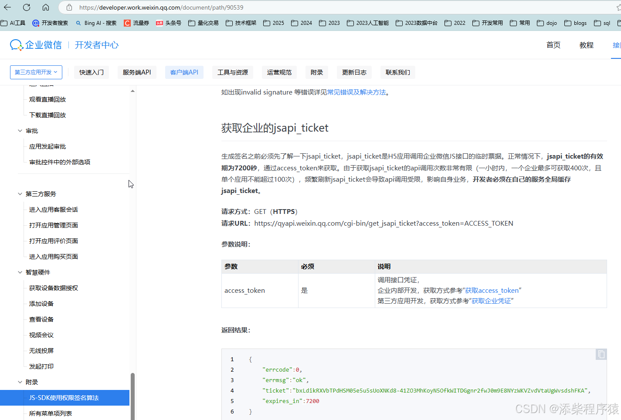Click the browser address bar URL
Screen dimensions: 621x420
pyautogui.click(x=161, y=7)
